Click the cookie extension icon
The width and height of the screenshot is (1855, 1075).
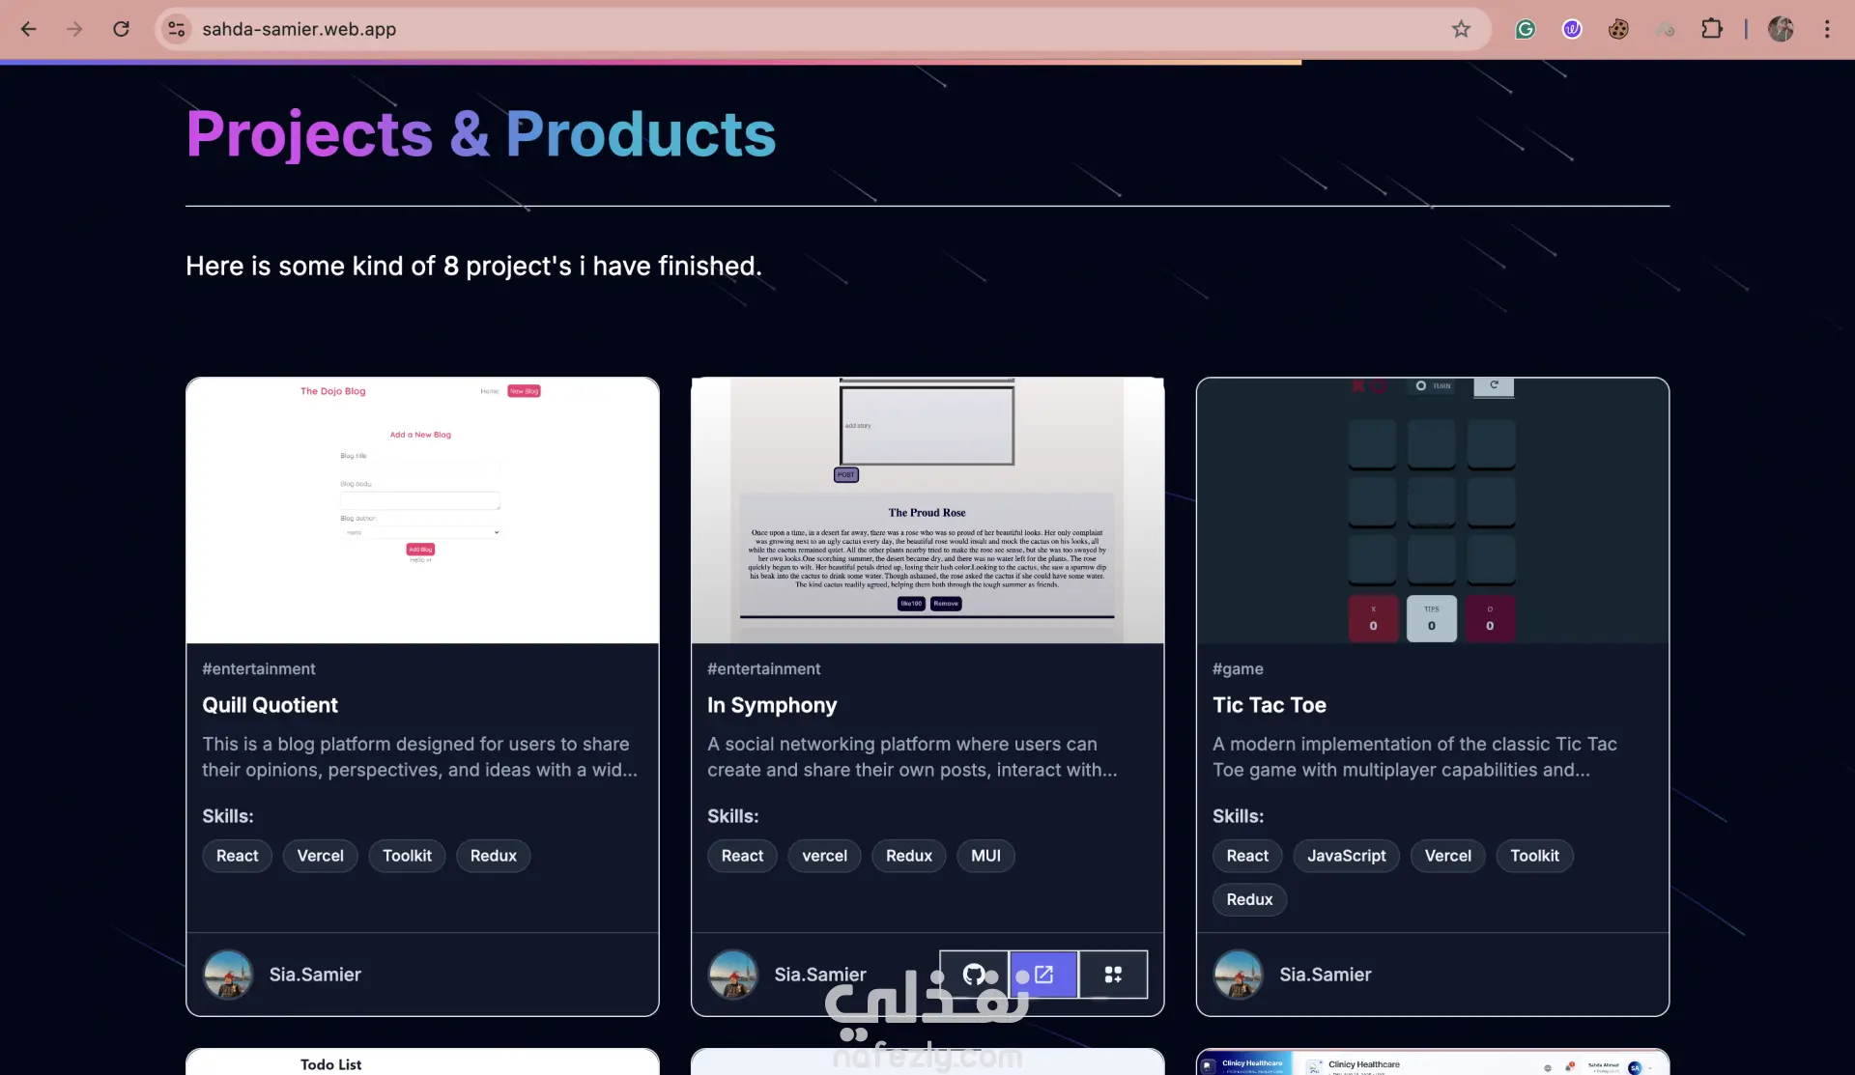click(1618, 29)
